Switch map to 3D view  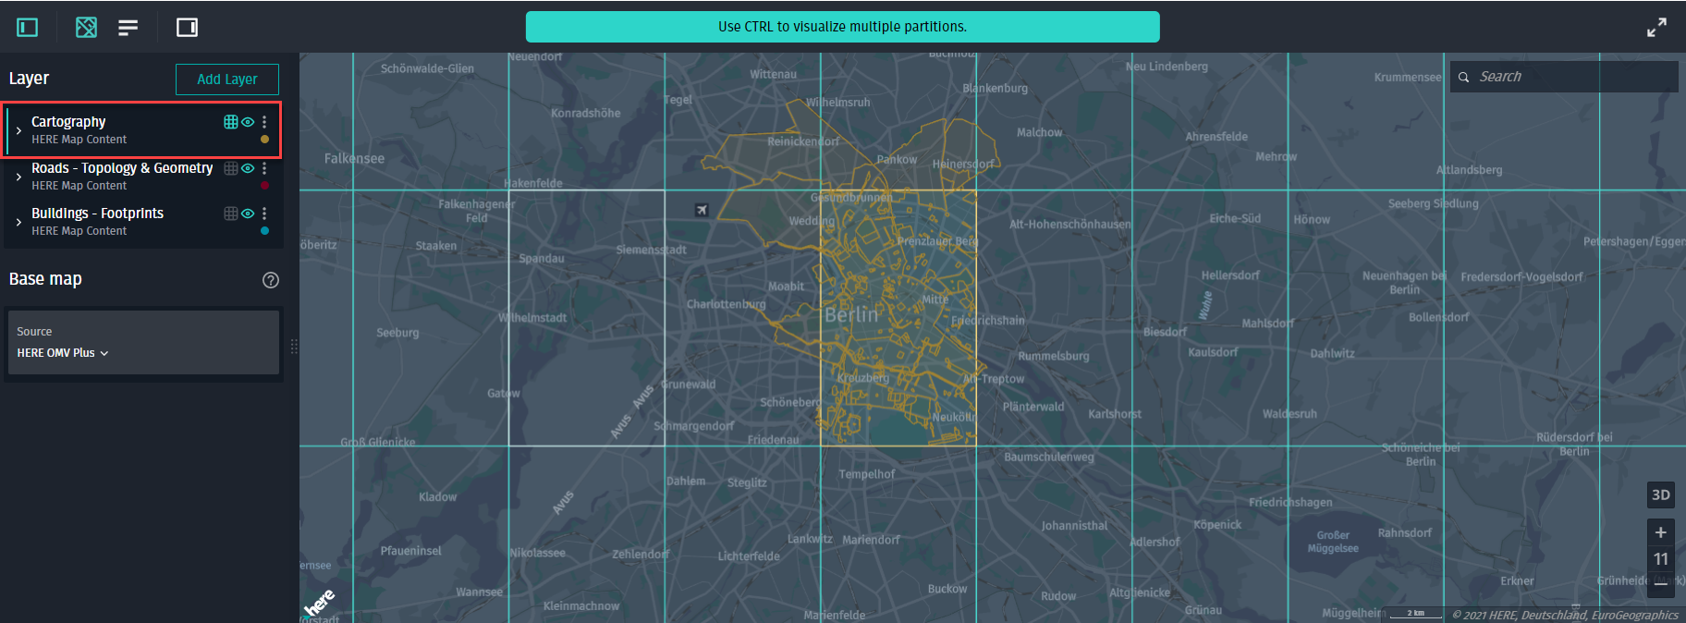[1661, 495]
